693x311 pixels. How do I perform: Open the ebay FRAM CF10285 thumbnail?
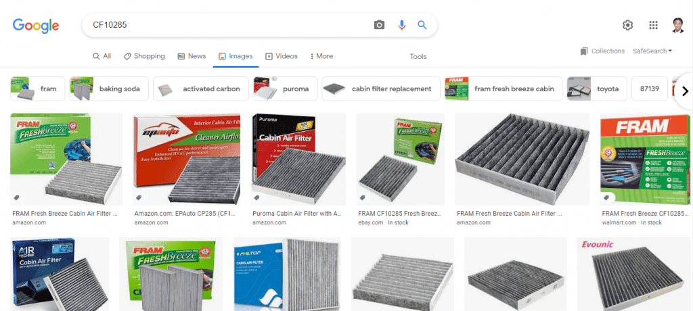(401, 160)
